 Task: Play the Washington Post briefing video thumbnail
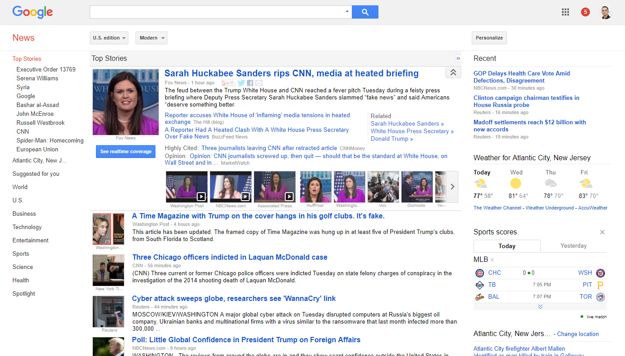pos(187,187)
